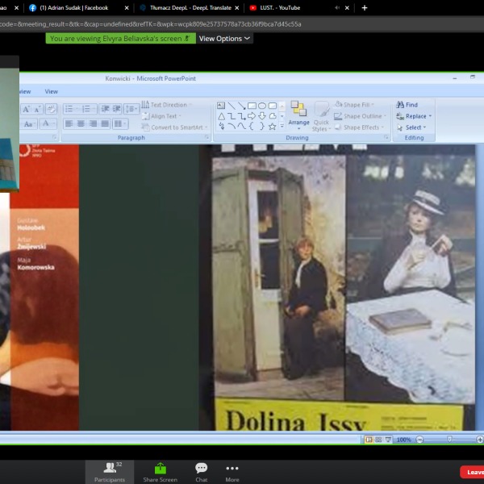484x484 pixels.
Task: Open the Line Spacing dropdown
Action: [x=131, y=109]
